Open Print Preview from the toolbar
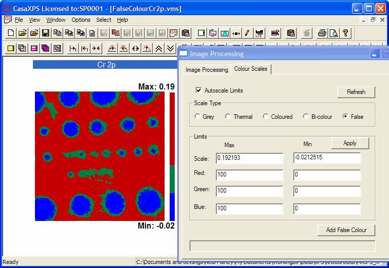Screen dimensions: 389x268 333,33
